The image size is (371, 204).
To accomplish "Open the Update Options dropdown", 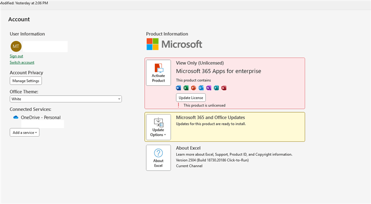I will point(158,127).
